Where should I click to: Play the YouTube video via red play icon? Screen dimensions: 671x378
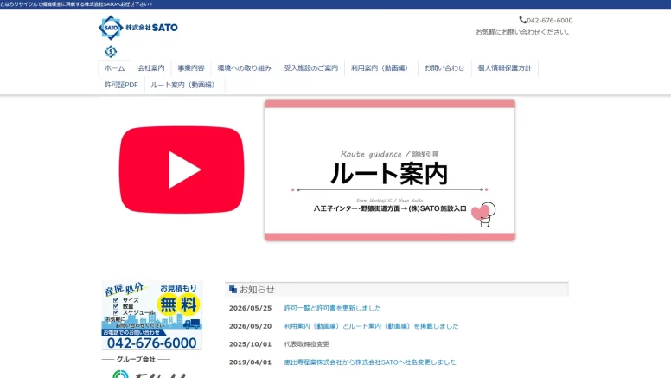[x=182, y=170]
